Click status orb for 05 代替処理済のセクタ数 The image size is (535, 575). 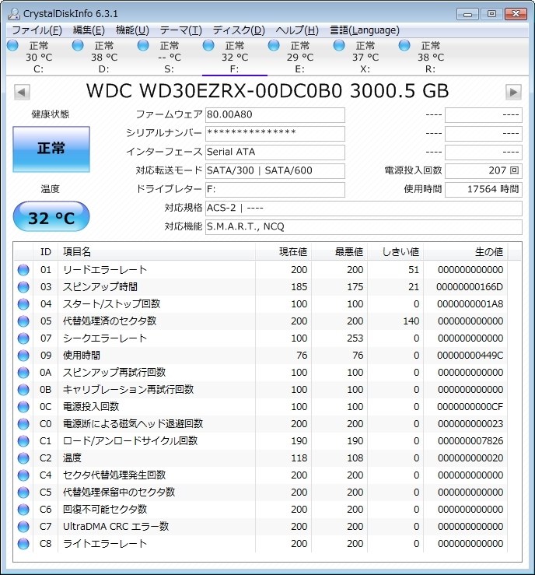[23, 321]
